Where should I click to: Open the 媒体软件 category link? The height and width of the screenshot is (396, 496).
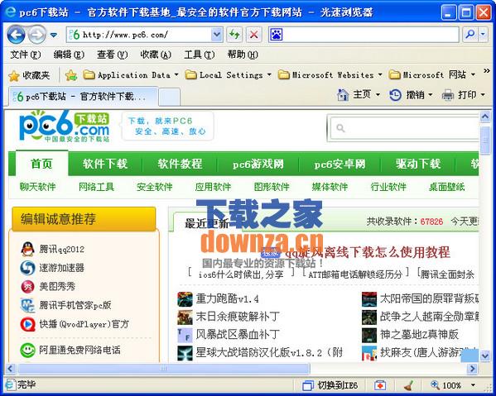(330, 187)
